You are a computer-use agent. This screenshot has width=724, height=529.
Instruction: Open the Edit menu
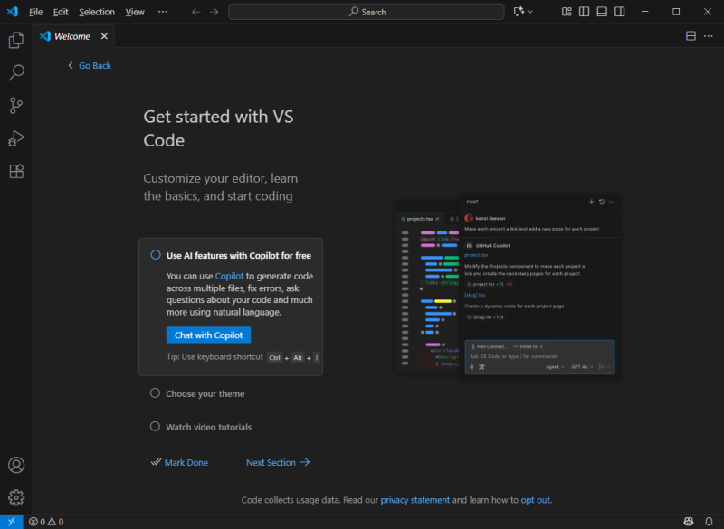click(61, 12)
